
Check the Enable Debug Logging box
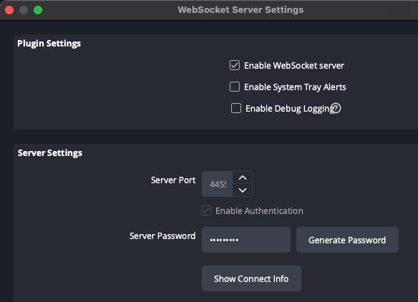click(x=236, y=108)
